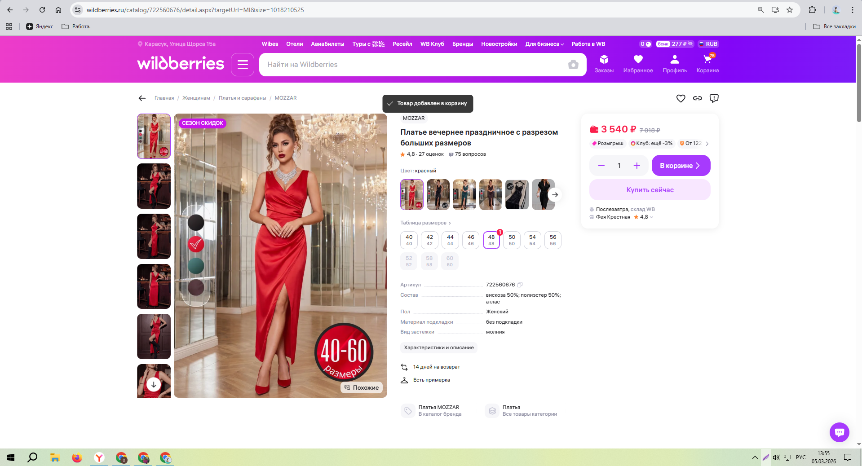
Task: Select size 56
Action: click(553, 240)
